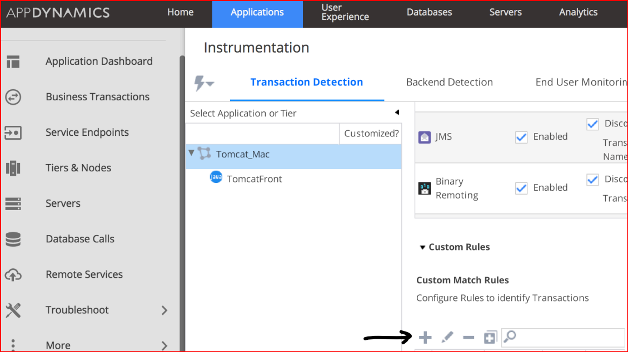Screen dimensions: 628x352
Task: Open User Experience top menu
Action: coord(345,12)
